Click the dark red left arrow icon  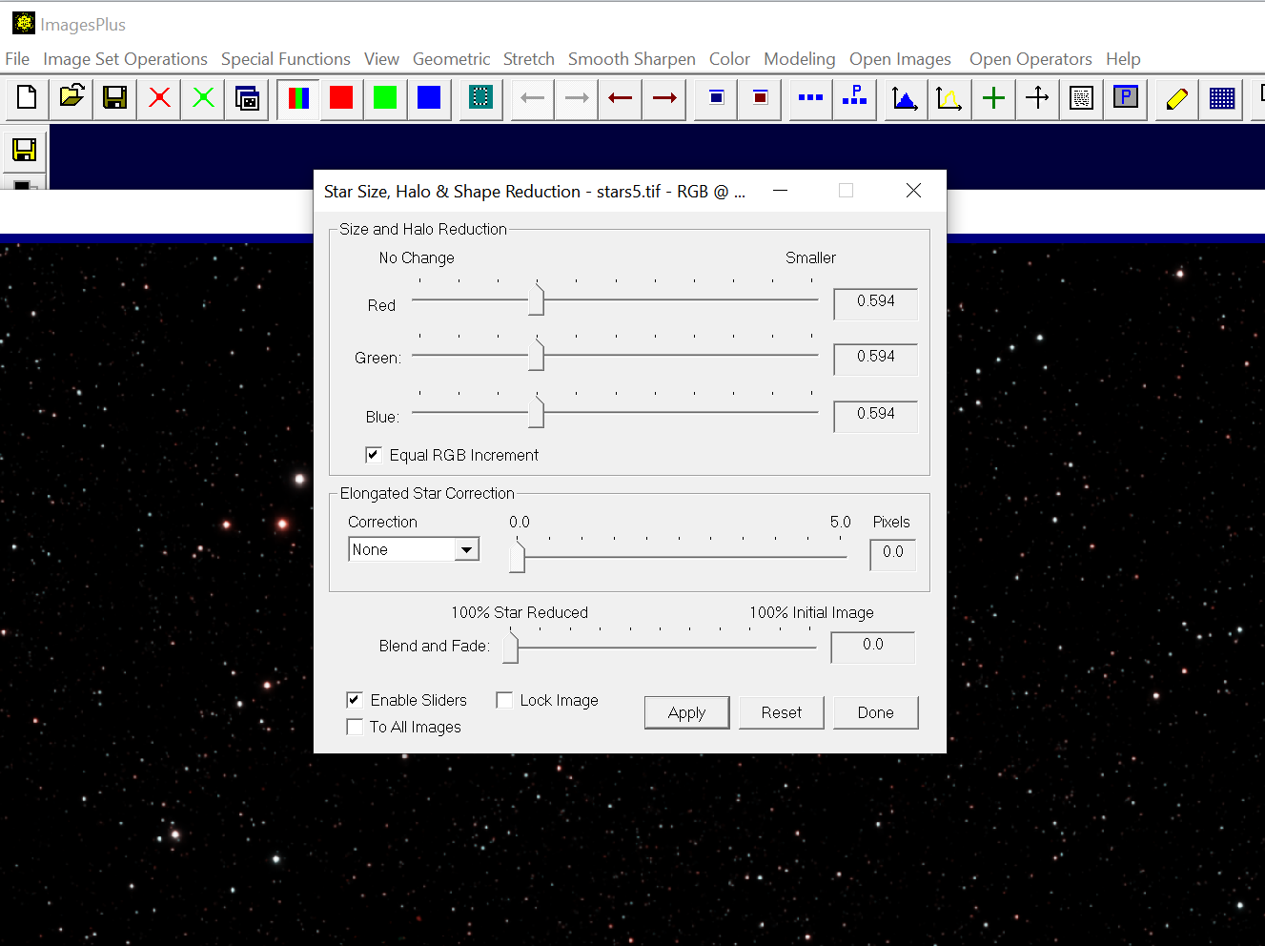point(621,97)
